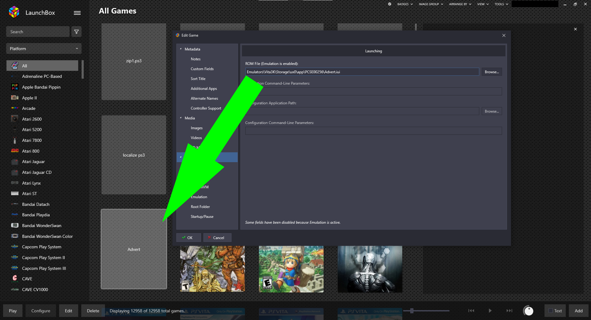Select the Arcade platform icon

point(14,108)
